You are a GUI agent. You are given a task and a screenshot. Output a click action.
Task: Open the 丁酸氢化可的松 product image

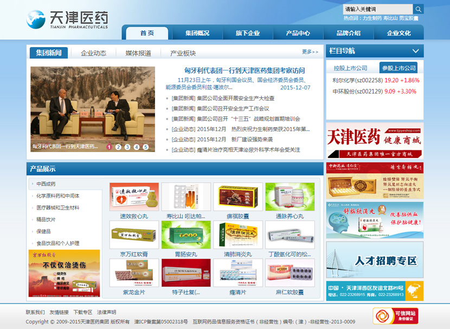(x=290, y=235)
